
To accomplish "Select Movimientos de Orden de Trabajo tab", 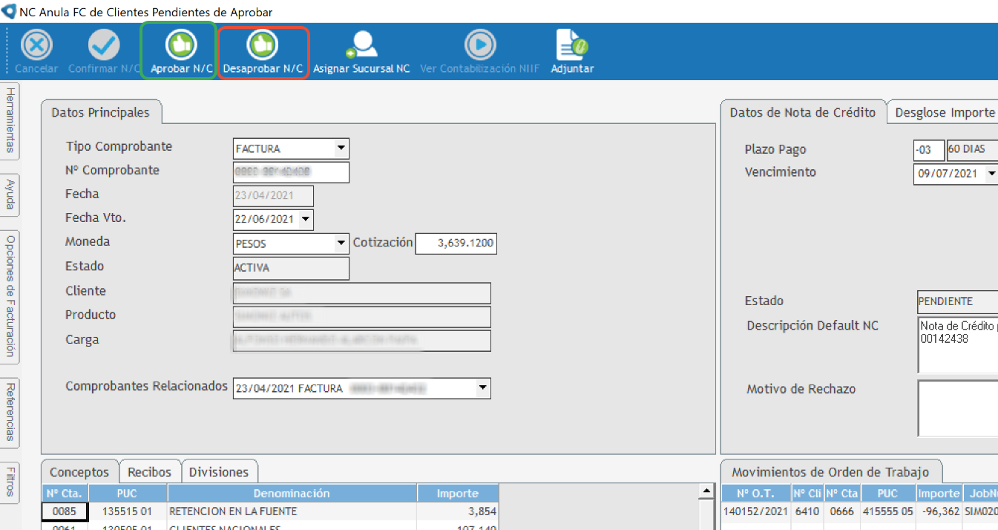I will (x=830, y=472).
